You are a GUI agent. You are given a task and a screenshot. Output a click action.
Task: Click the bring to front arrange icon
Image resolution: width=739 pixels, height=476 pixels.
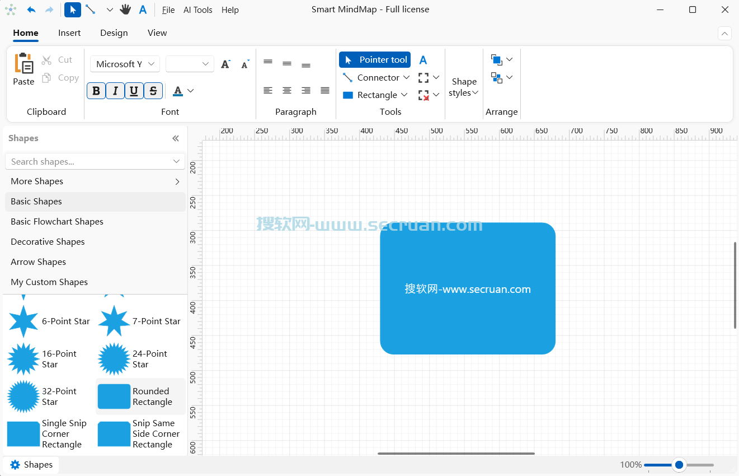coord(496,59)
